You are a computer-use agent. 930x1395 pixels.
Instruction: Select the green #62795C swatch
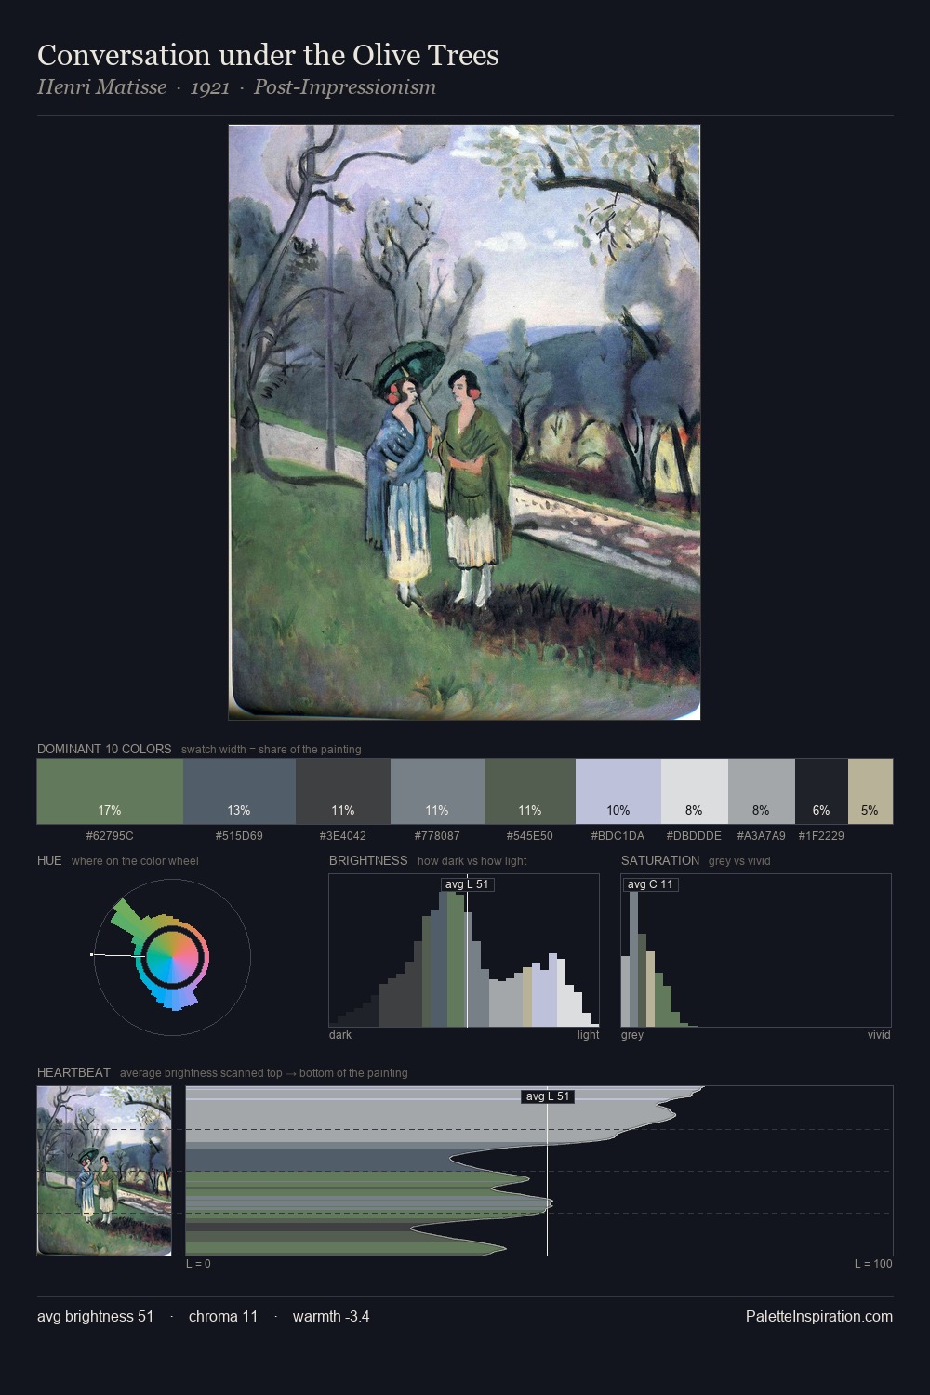coord(110,791)
